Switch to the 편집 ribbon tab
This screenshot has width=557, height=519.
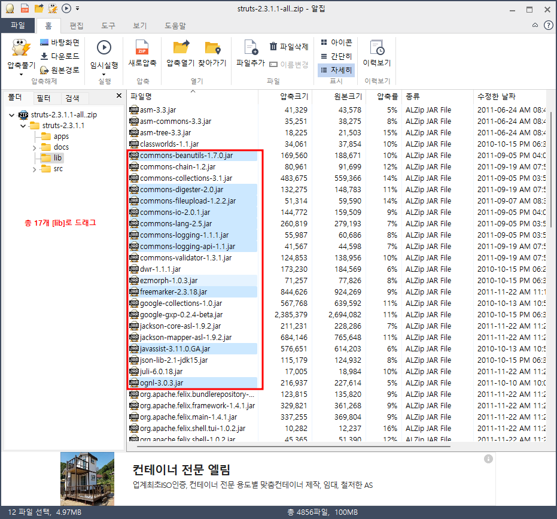tap(77, 26)
